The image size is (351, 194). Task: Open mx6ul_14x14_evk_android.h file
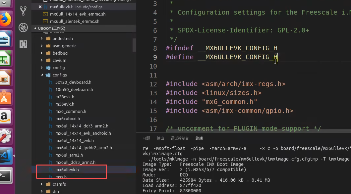point(83,133)
